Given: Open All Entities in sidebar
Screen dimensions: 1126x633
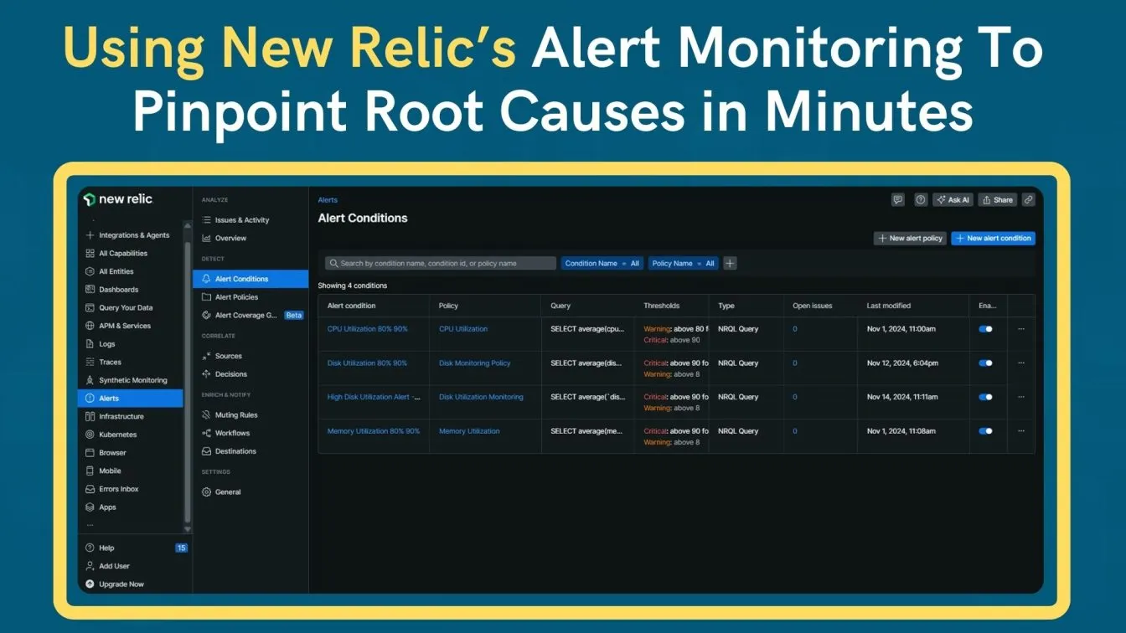Looking at the screenshot, I should (x=111, y=271).
